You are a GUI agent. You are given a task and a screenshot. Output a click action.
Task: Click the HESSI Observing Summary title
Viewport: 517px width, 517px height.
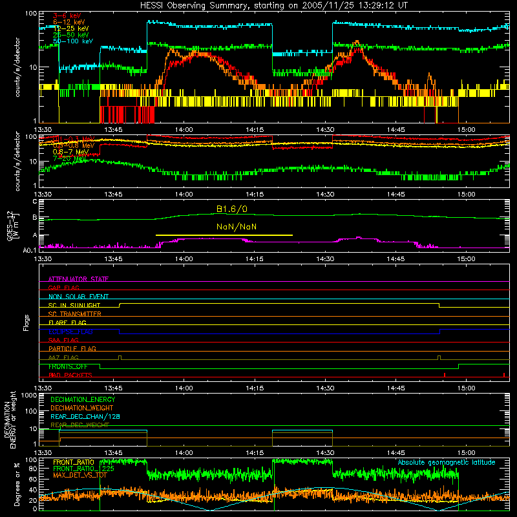coord(274,5)
